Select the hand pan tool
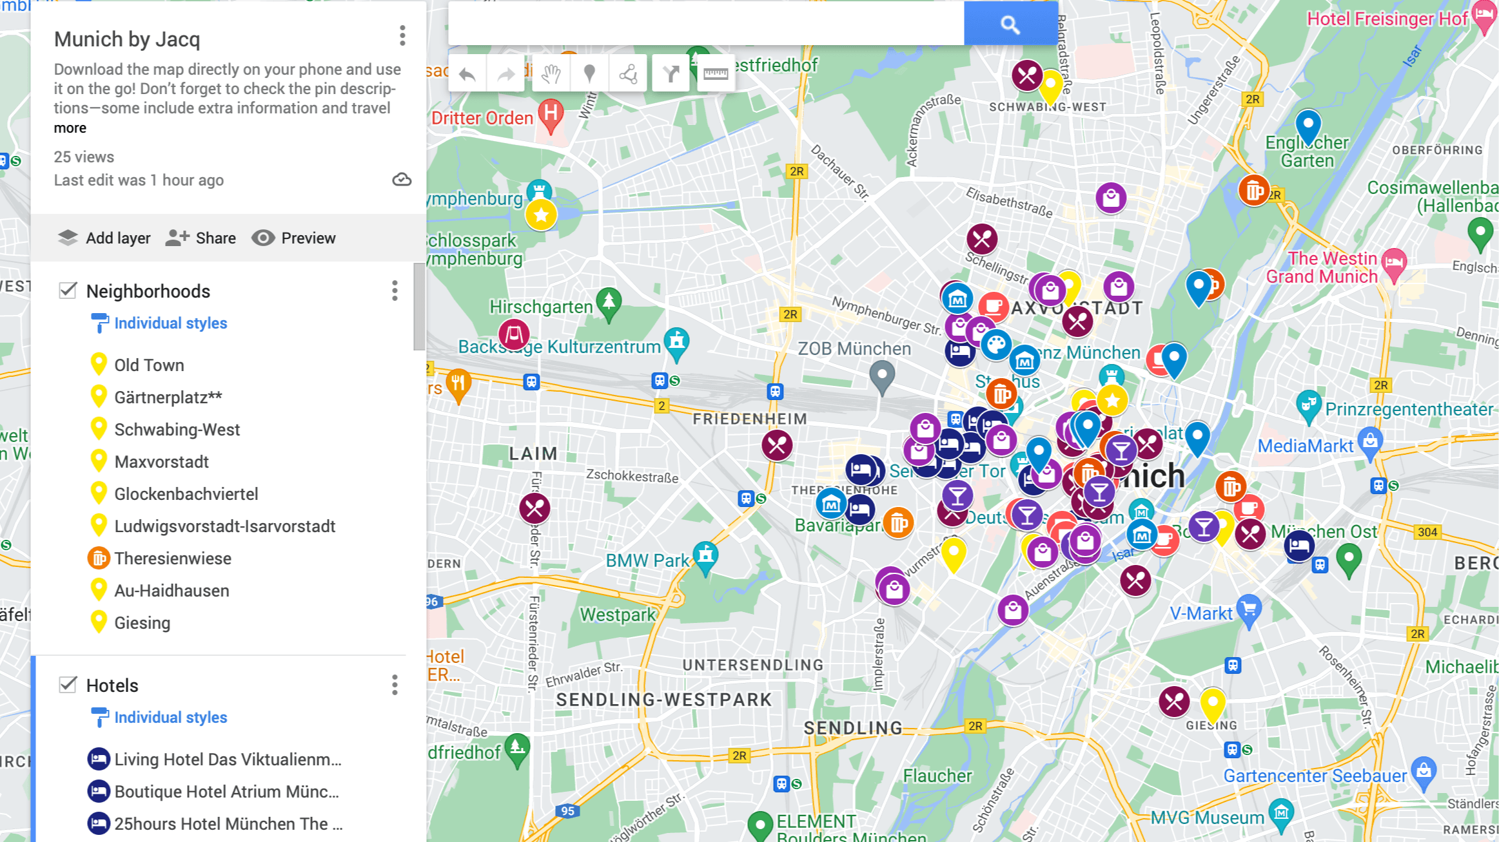 [551, 75]
